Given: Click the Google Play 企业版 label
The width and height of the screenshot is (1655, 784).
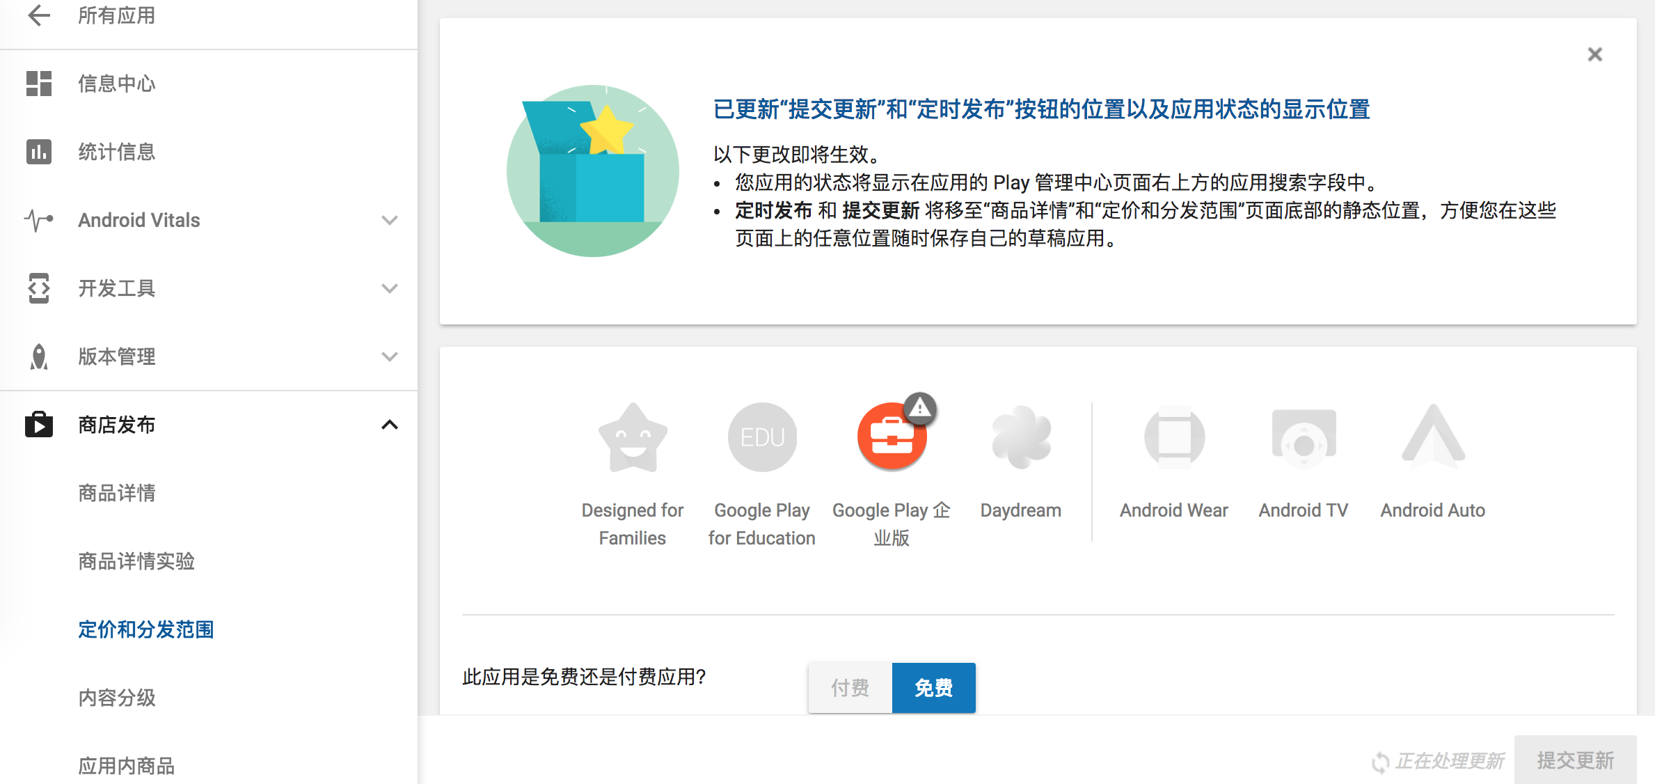Looking at the screenshot, I should 892,524.
